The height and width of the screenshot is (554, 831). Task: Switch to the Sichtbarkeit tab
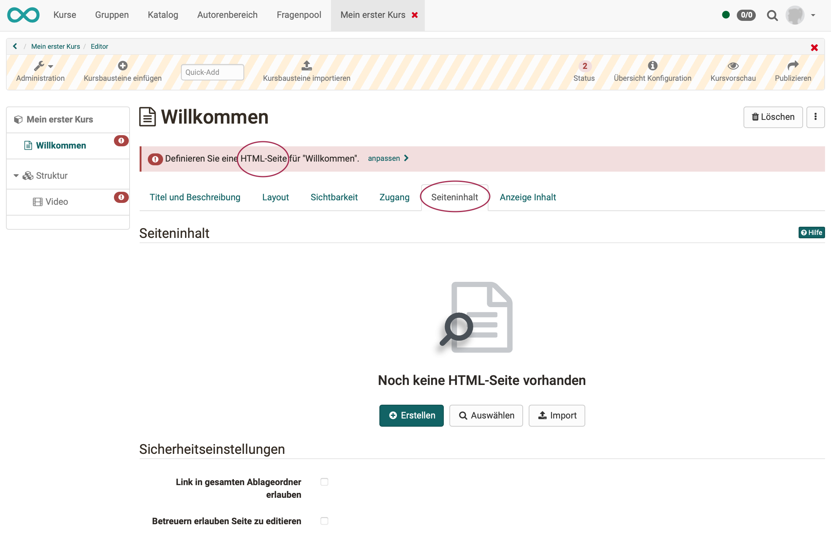point(334,197)
